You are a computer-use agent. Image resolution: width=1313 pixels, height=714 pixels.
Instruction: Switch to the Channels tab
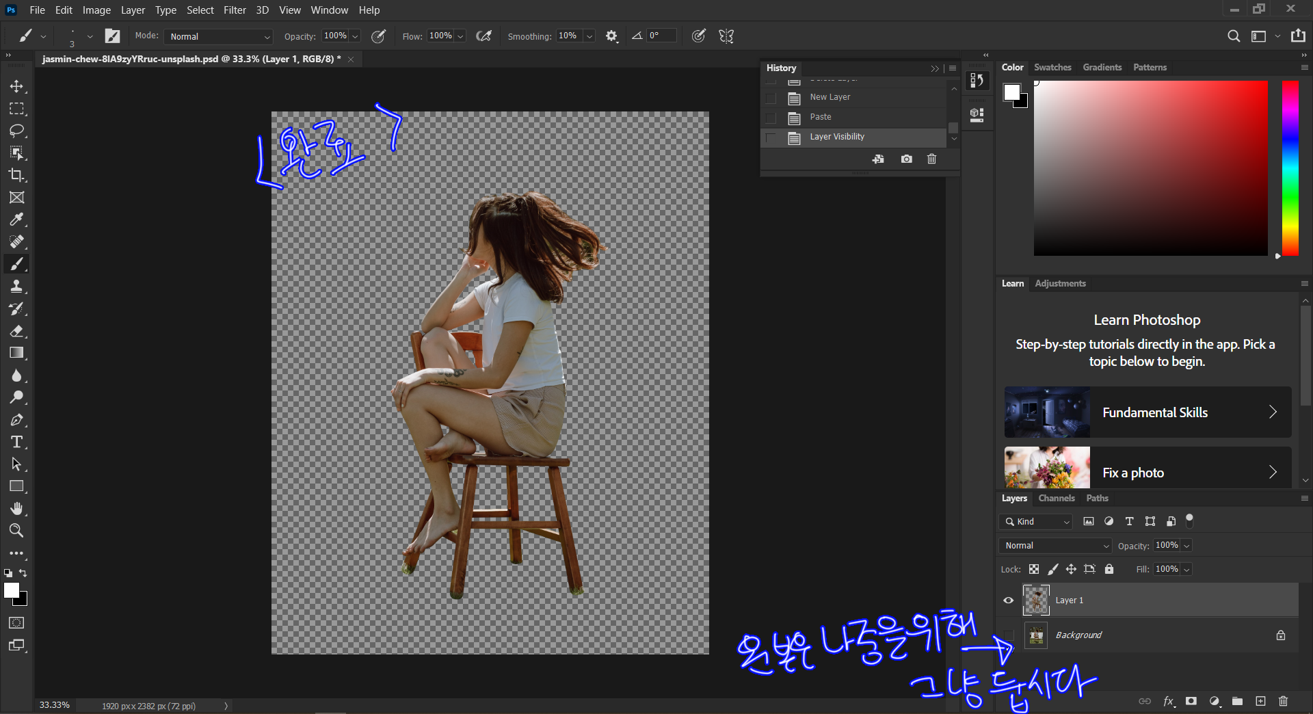coord(1056,499)
